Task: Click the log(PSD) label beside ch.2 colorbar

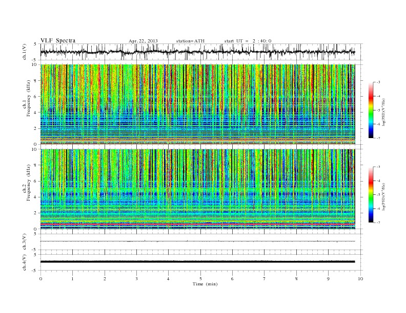Action: [x=383, y=196]
